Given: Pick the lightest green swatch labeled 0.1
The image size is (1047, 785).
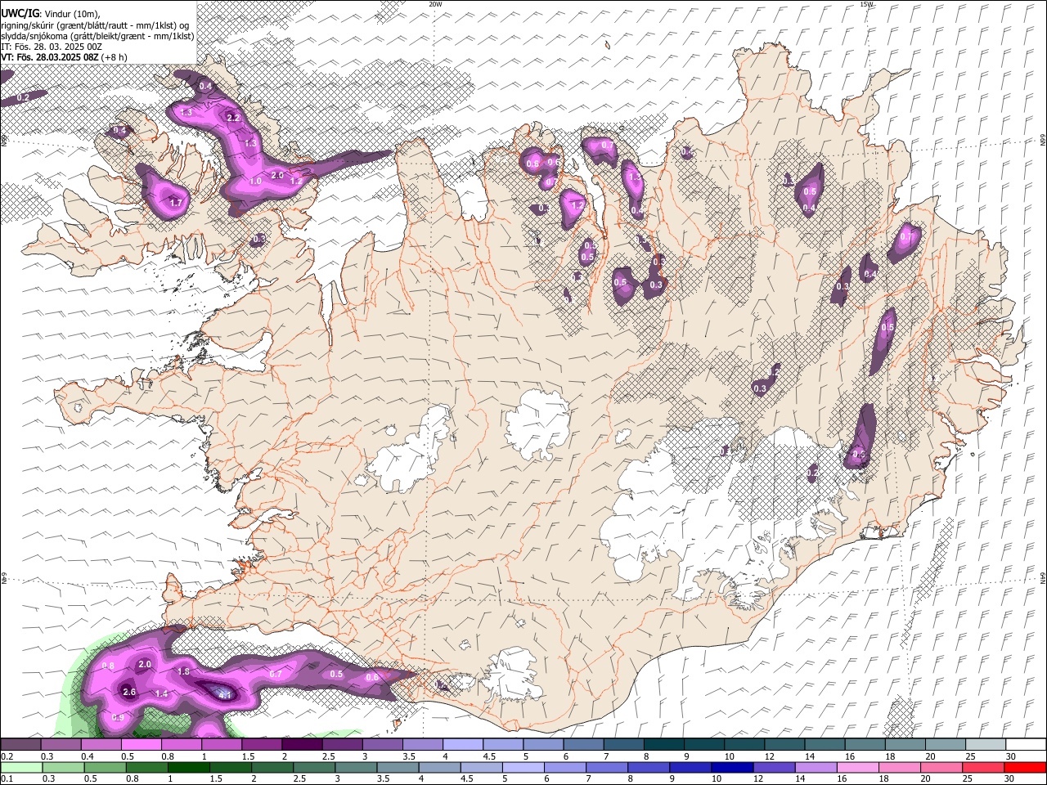Looking at the screenshot, I should (x=20, y=768).
